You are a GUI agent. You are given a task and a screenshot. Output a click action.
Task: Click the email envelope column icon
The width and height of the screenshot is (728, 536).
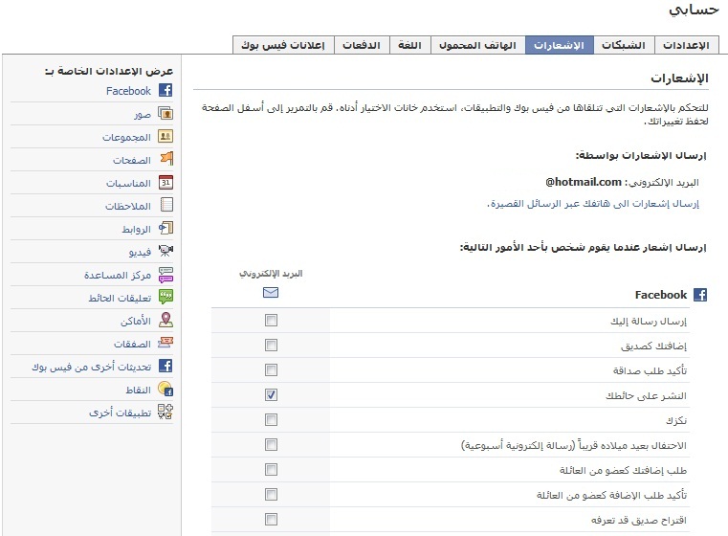coord(271,293)
